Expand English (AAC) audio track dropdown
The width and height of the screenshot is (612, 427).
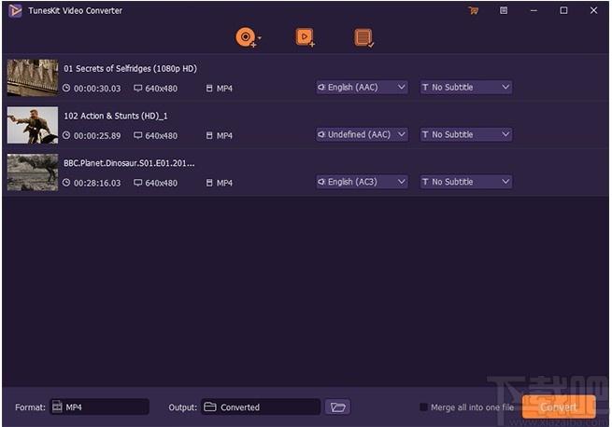363,88
